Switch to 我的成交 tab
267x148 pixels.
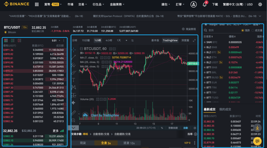tap(225, 110)
